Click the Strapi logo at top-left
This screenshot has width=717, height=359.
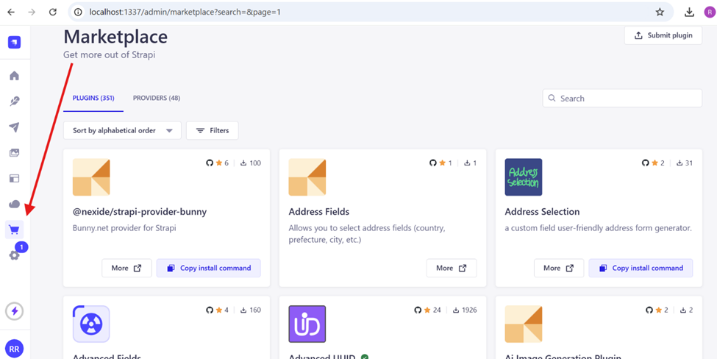point(14,43)
